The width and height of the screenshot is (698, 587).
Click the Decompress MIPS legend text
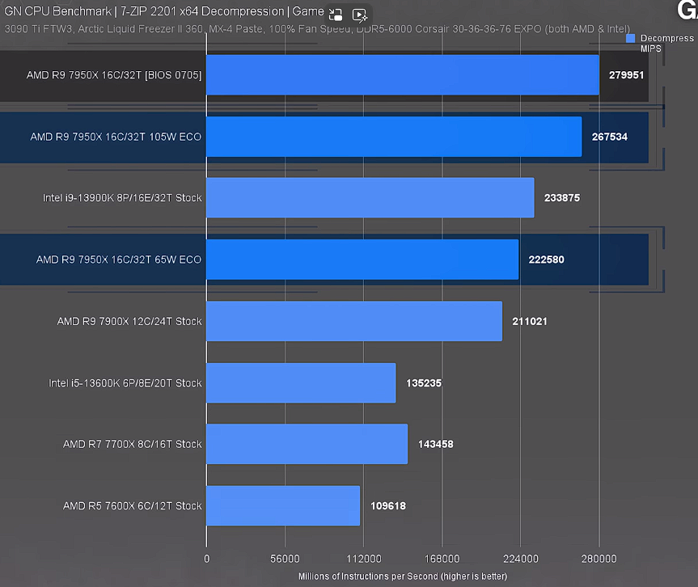pos(666,43)
